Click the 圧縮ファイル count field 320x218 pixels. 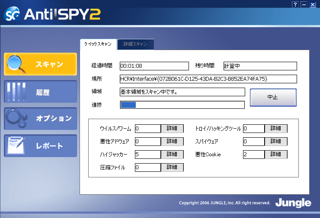point(148,167)
